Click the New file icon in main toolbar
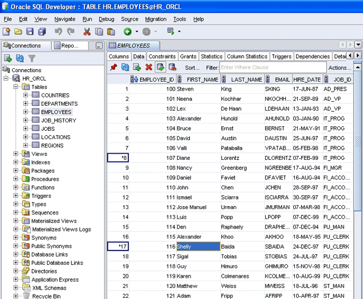This screenshot has width=363, height=299. pos(7,32)
